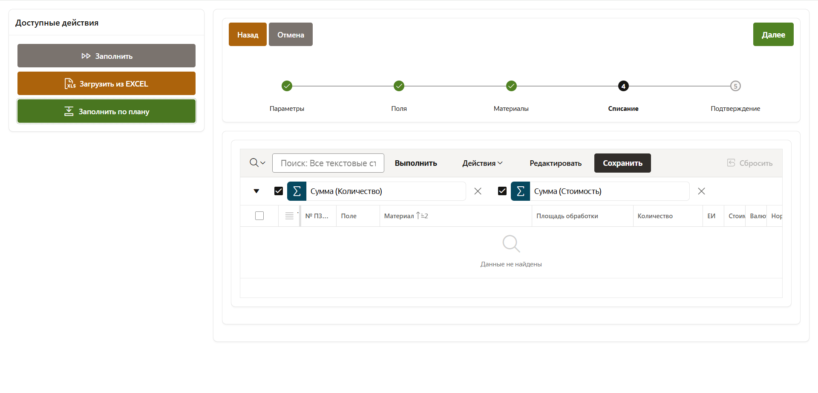The image size is (818, 393).
Task: Click the sigma icon for Сумма (Количество)
Action: point(297,191)
